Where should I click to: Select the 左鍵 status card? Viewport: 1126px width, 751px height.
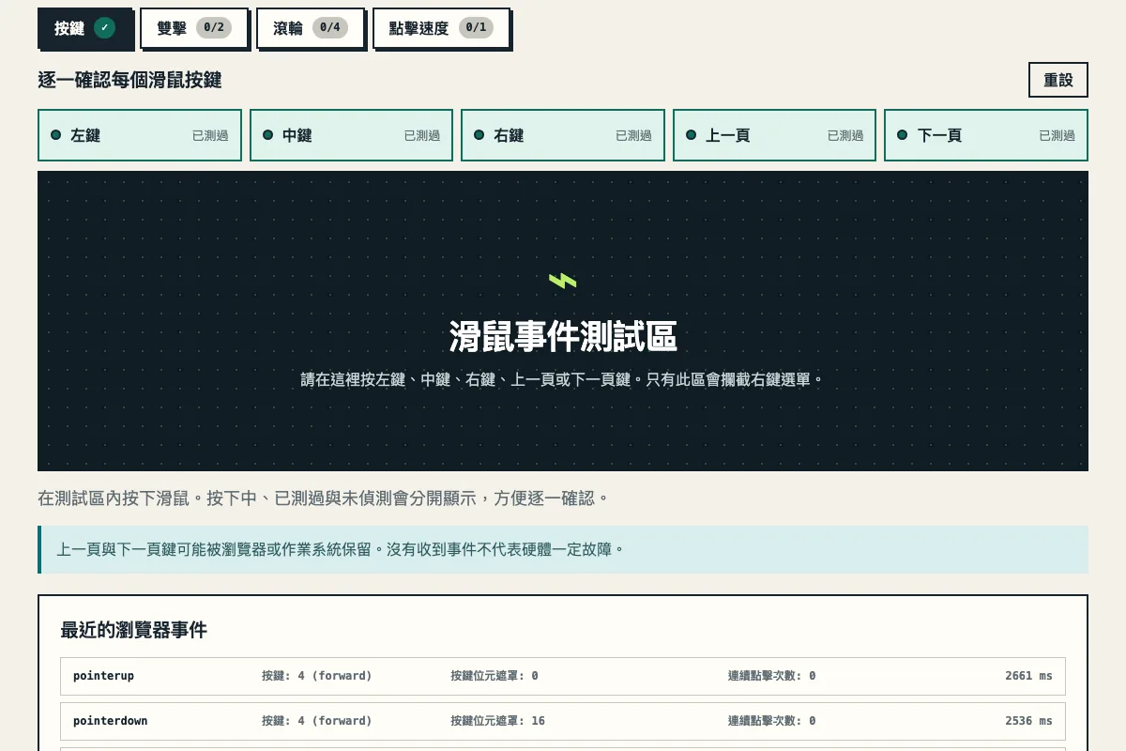[x=140, y=135]
